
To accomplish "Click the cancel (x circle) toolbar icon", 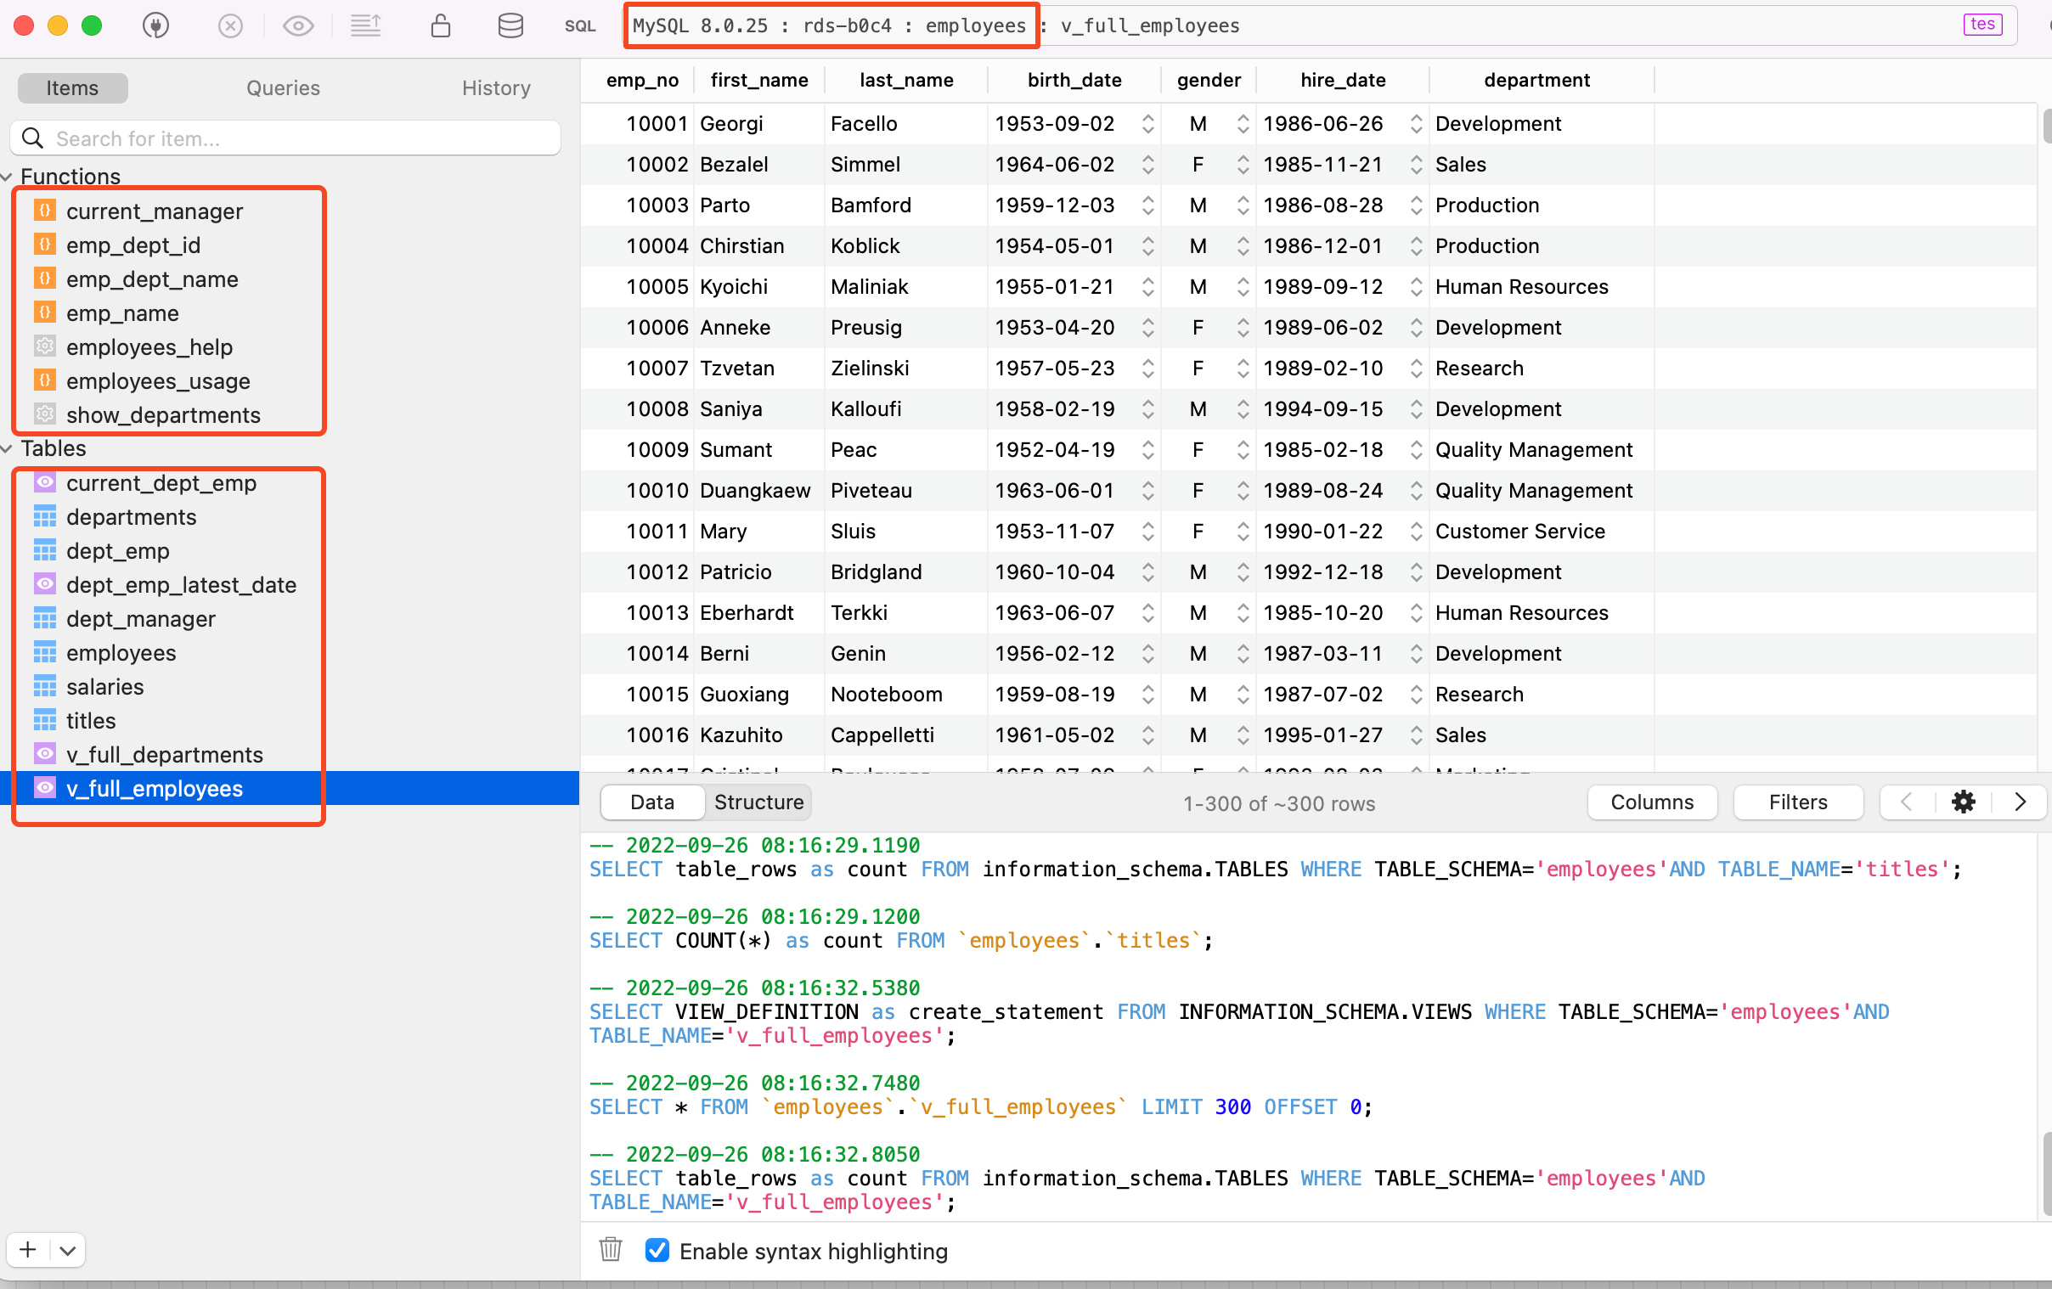I will coord(230,25).
